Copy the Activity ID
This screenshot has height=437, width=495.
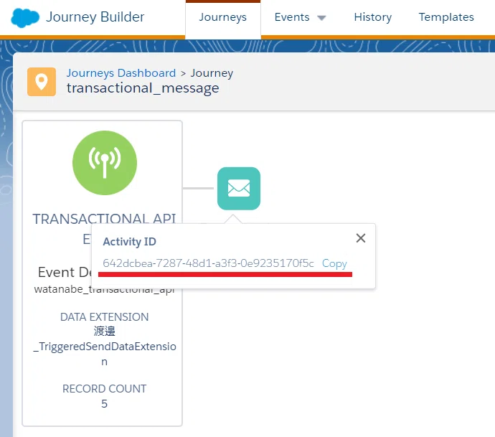(x=334, y=263)
